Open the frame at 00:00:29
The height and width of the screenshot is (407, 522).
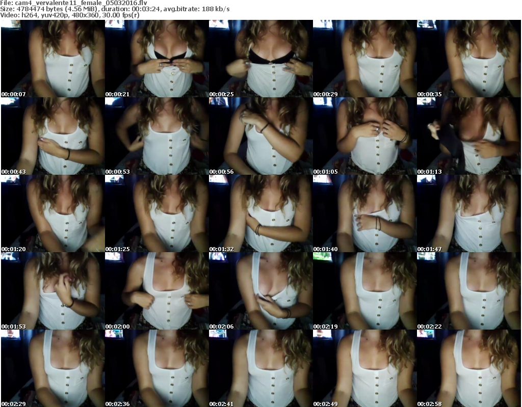click(x=365, y=59)
